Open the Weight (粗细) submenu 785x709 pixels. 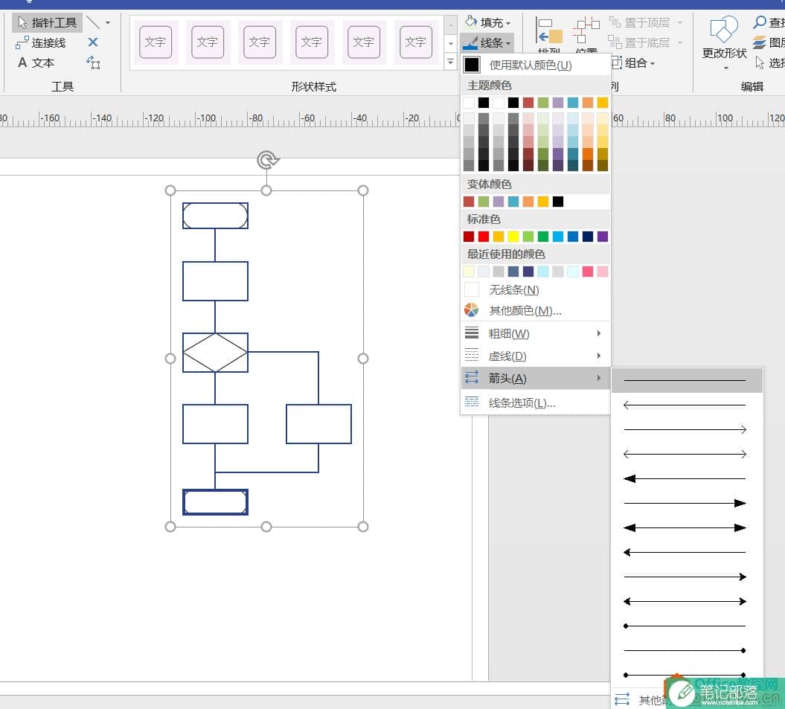536,333
